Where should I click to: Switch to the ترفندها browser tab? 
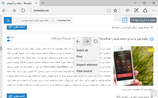pyautogui.click(x=20, y=3)
